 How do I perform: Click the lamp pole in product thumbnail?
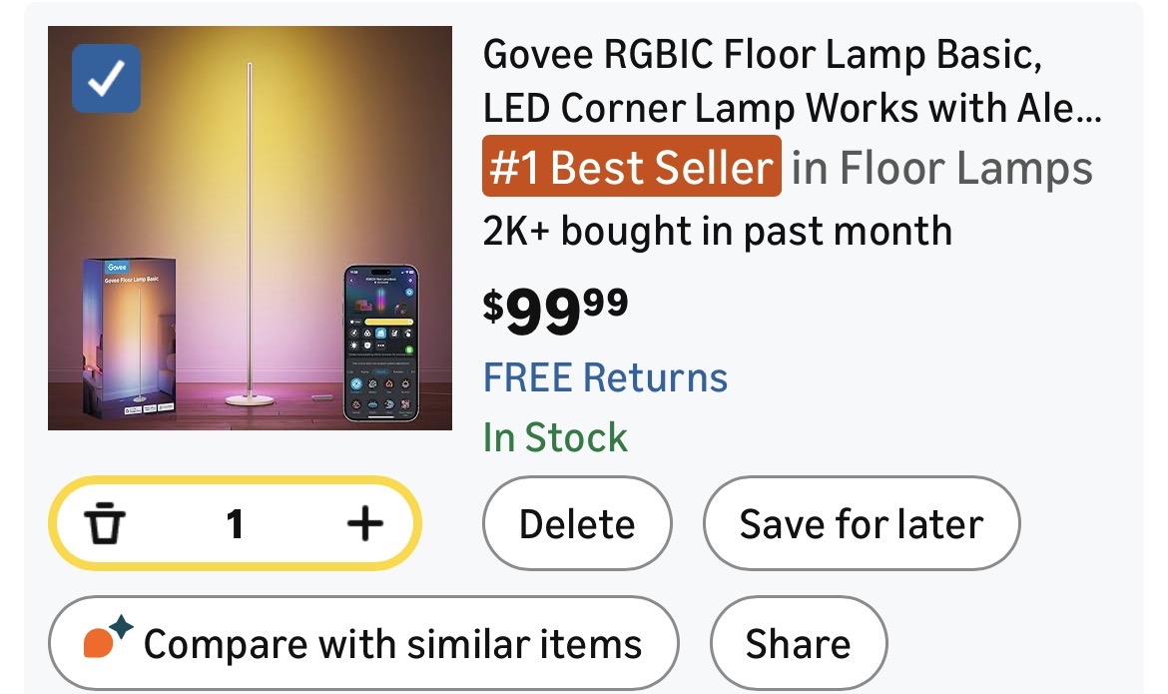click(x=250, y=220)
